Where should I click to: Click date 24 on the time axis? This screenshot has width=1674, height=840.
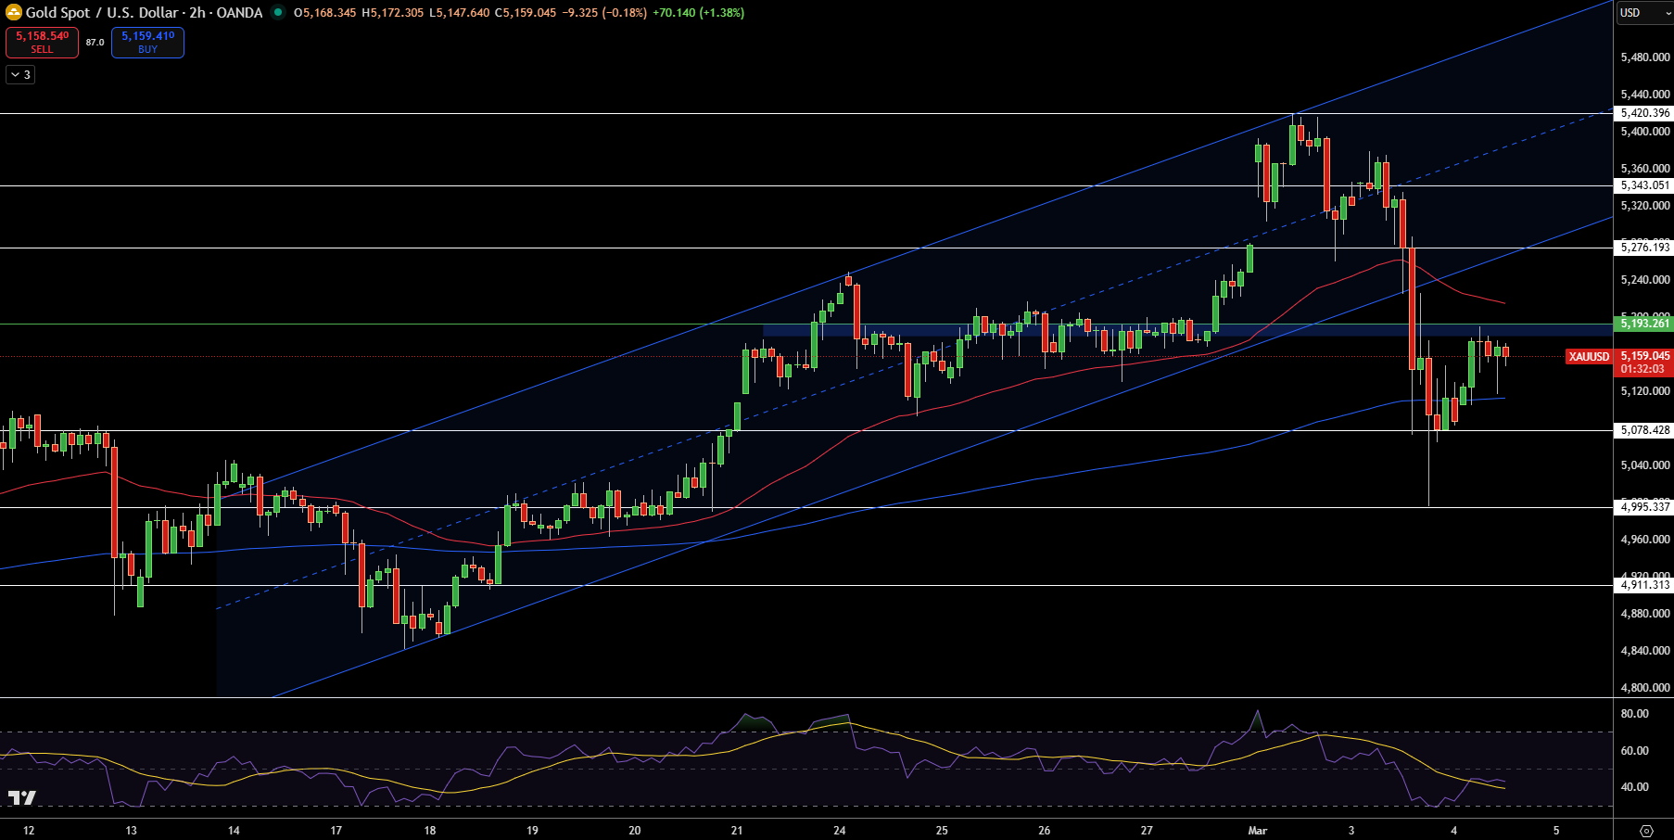click(840, 831)
